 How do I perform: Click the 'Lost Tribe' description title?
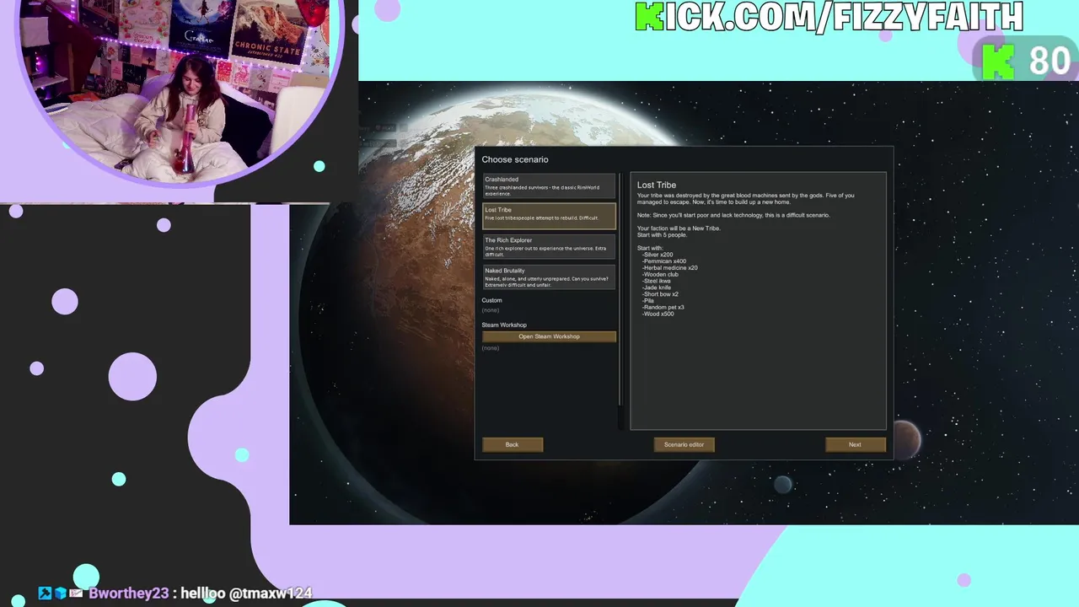pos(657,185)
